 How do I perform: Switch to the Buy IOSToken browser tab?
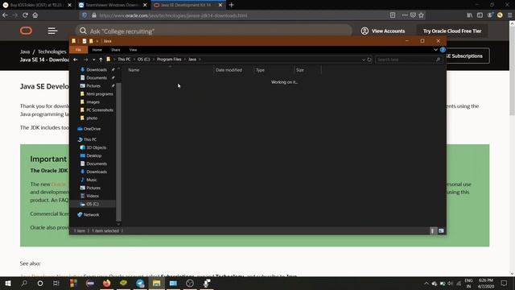point(37,5)
